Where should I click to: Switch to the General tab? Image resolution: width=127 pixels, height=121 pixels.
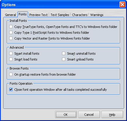click(10, 15)
